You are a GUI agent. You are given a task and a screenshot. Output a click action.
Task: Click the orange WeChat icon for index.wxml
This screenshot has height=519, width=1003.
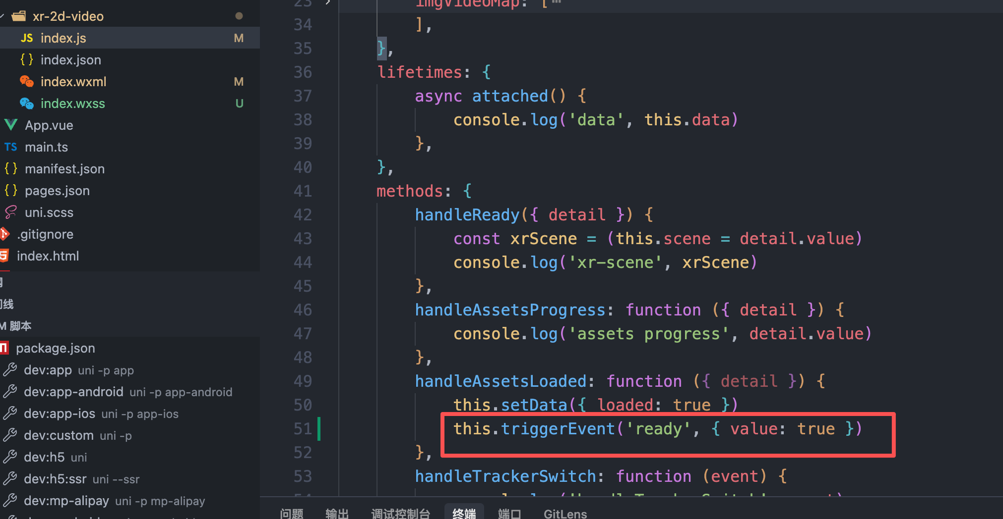coord(27,81)
